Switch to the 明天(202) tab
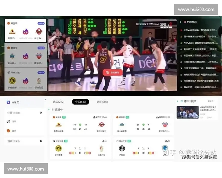The width and height of the screenshot is (222, 178). (102, 102)
